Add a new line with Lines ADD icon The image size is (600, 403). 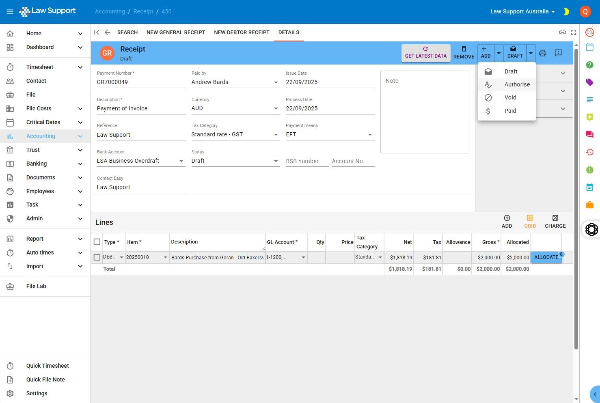tap(507, 222)
